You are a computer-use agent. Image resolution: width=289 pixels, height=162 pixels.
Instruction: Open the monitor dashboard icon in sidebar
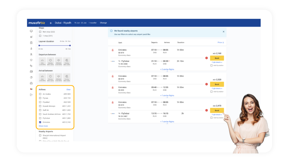[31, 31]
